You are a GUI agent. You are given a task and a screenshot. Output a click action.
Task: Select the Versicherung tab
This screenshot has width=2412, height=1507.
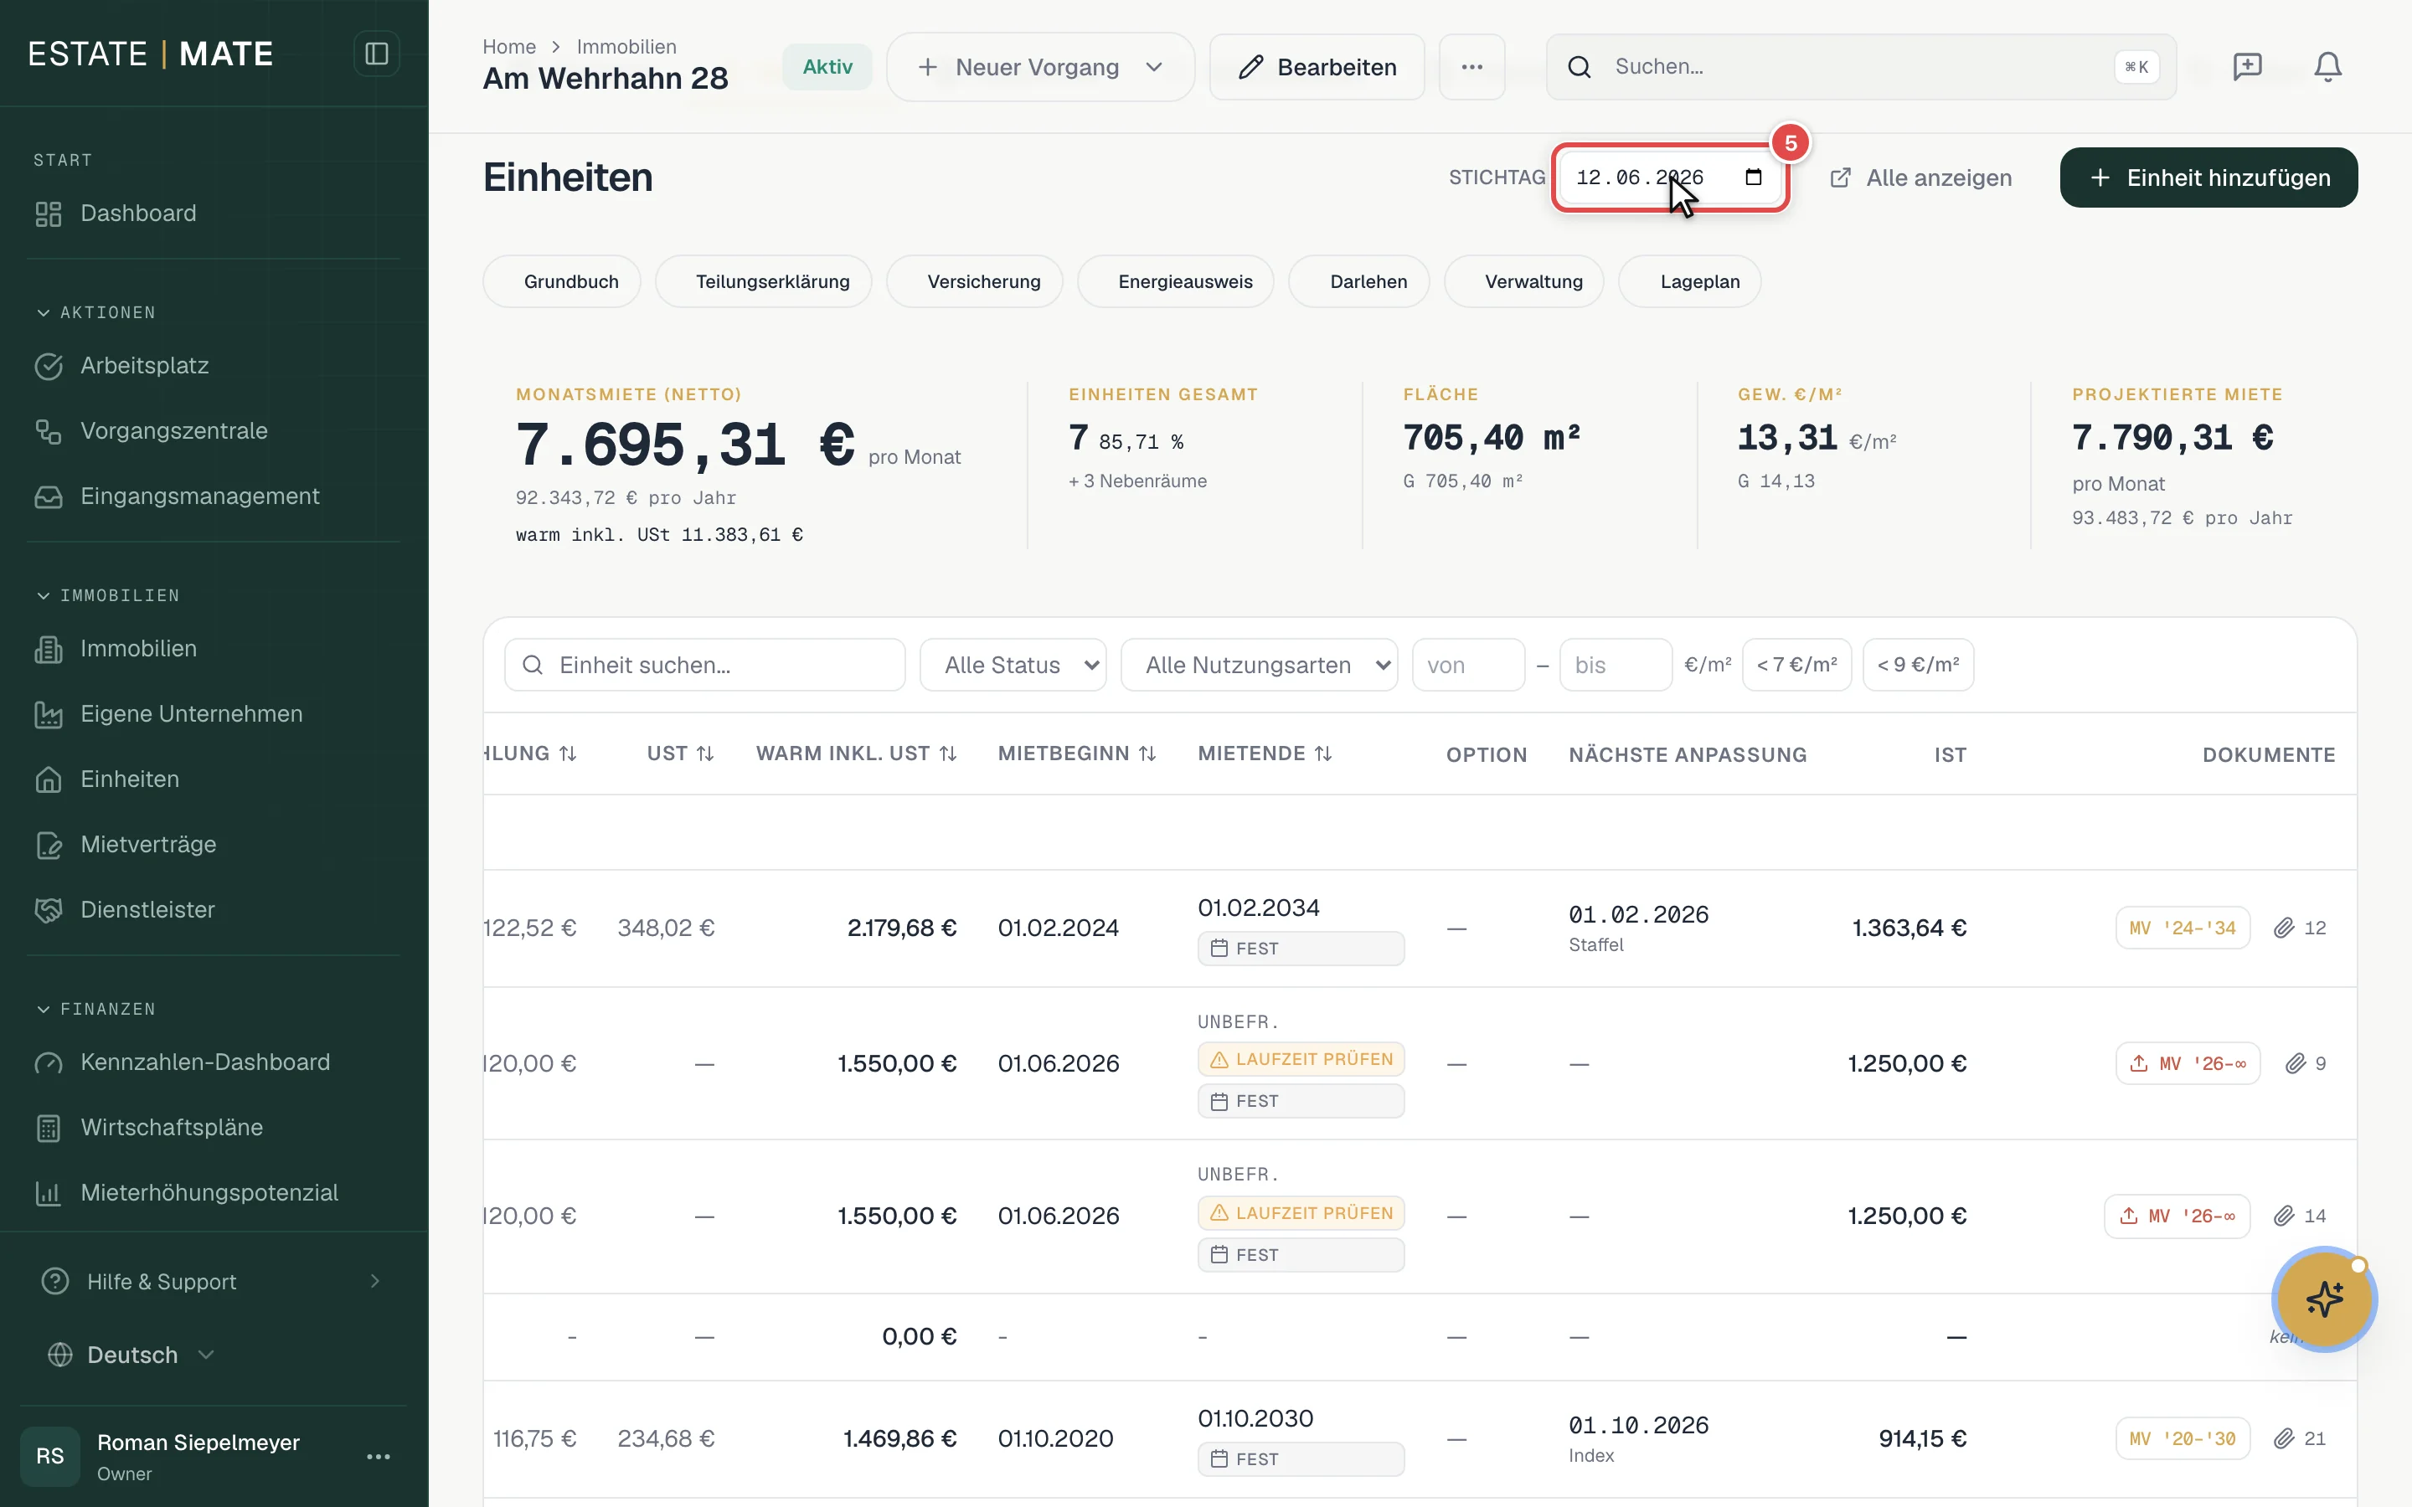tap(975, 282)
